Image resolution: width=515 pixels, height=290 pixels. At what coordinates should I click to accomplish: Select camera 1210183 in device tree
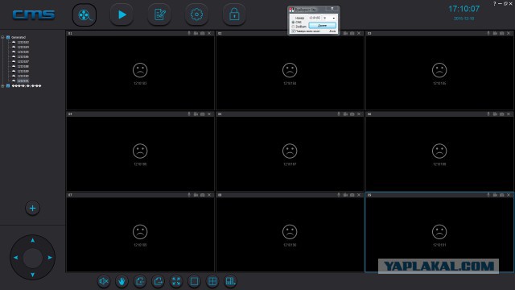23,43
